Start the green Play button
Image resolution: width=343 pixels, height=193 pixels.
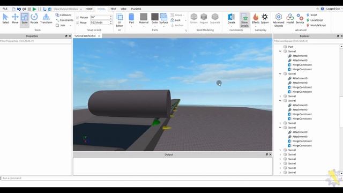coord(34,9)
